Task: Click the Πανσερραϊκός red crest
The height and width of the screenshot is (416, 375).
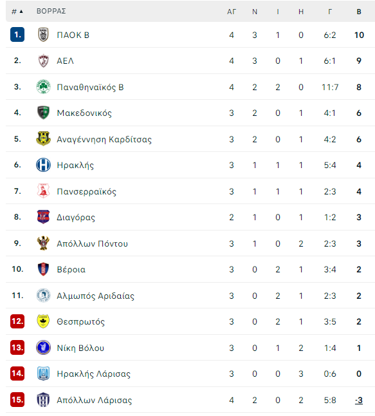Action: click(x=43, y=191)
